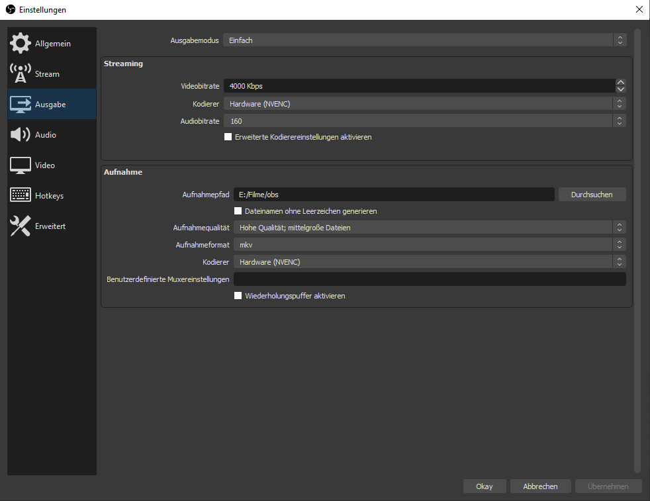650x501 pixels.
Task: Toggle Dateinamen ohne Leerzeichen generieren
Action: (238, 211)
